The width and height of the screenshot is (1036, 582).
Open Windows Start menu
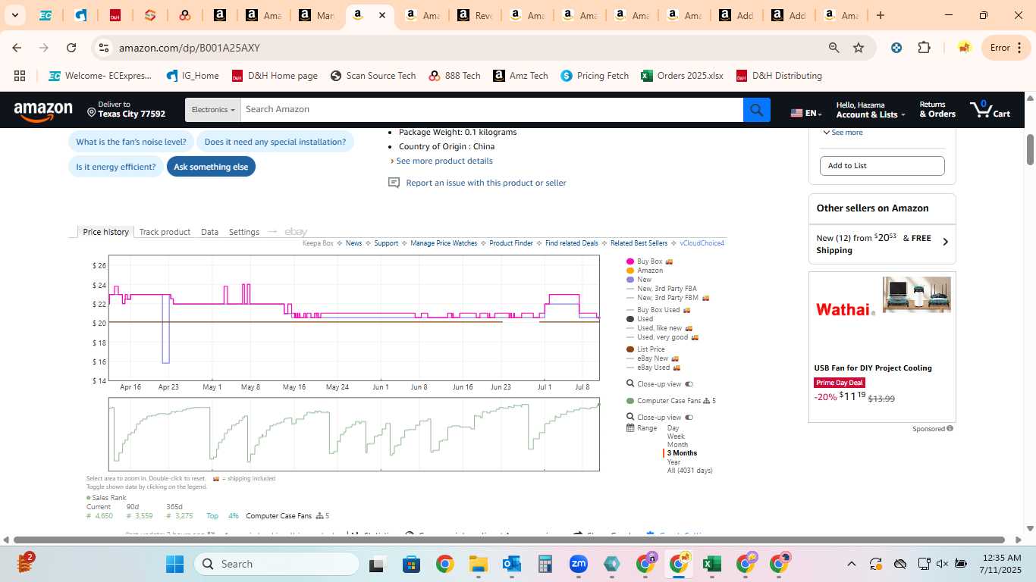coord(174,564)
